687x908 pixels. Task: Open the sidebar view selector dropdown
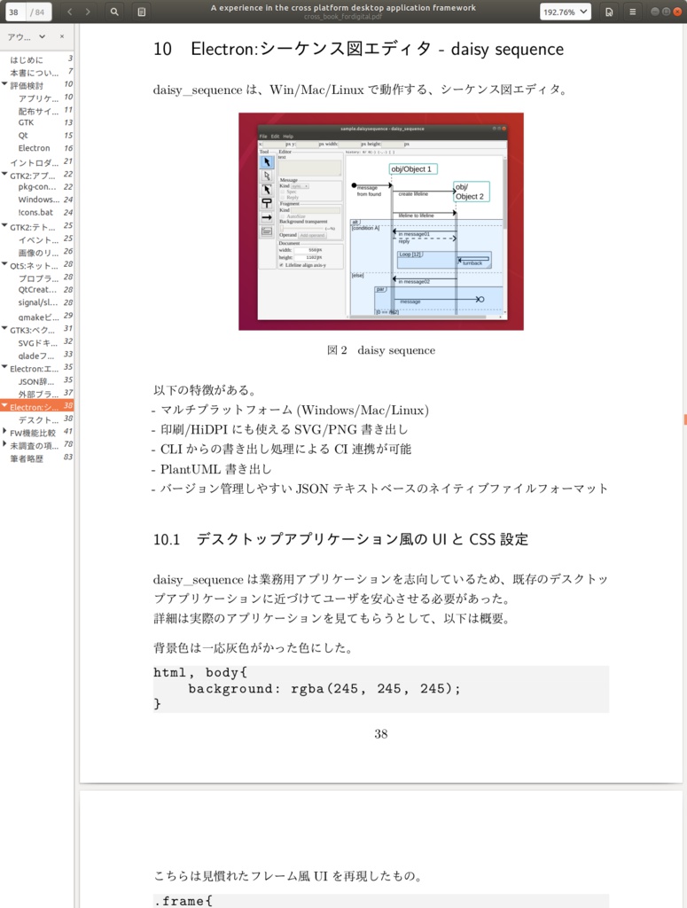[27, 36]
